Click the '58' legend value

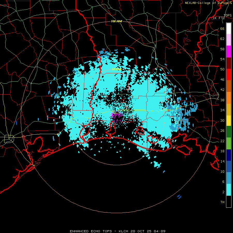[222, 49]
